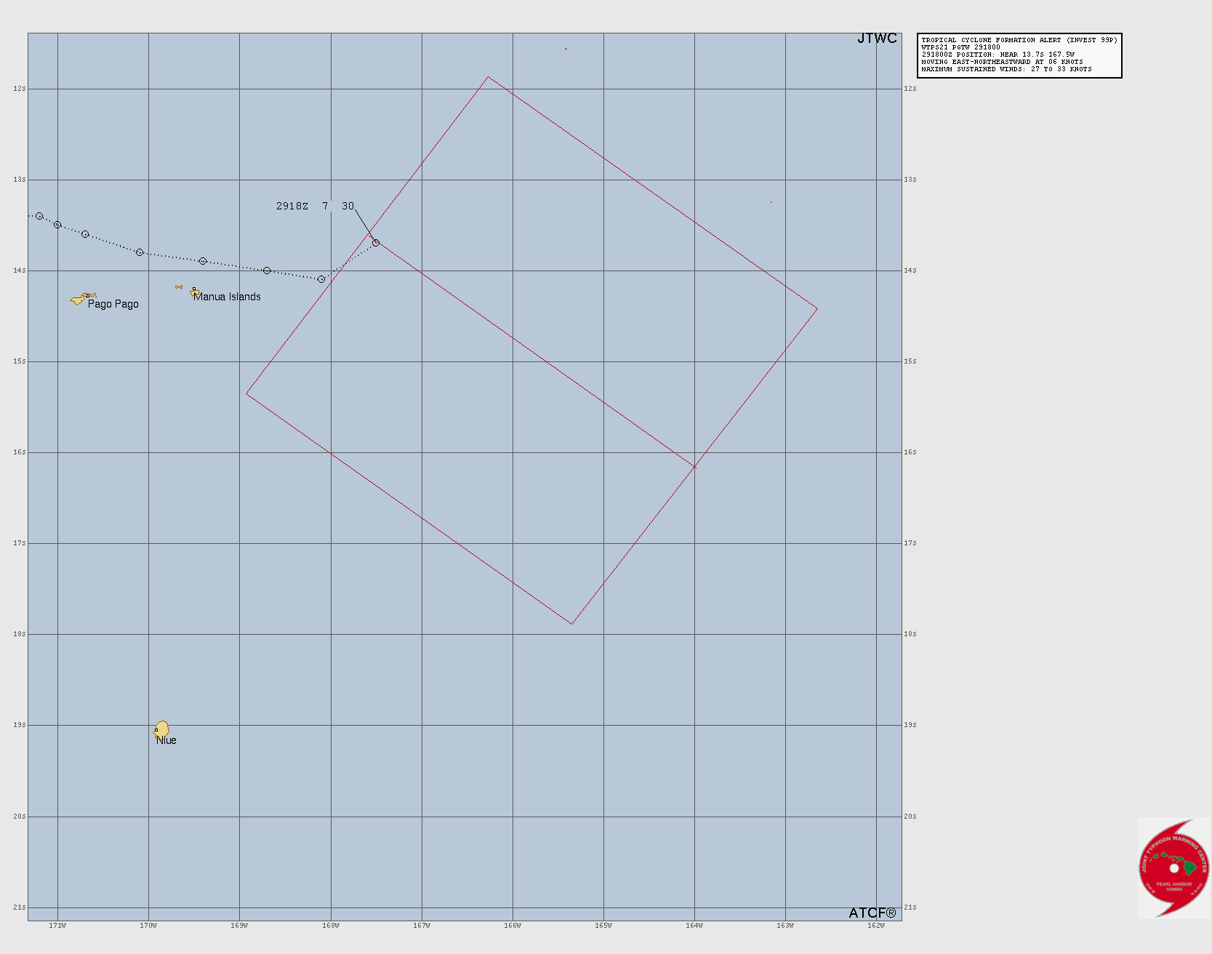Click the track circle just before current position

pos(321,279)
